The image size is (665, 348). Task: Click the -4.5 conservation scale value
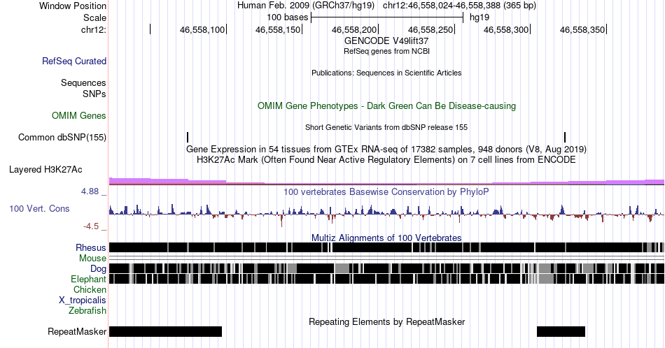coord(91,226)
